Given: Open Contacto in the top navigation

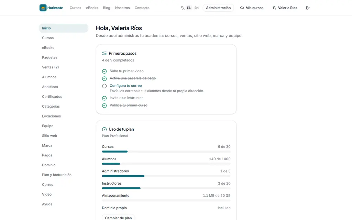Looking at the screenshot, I should click(142, 8).
